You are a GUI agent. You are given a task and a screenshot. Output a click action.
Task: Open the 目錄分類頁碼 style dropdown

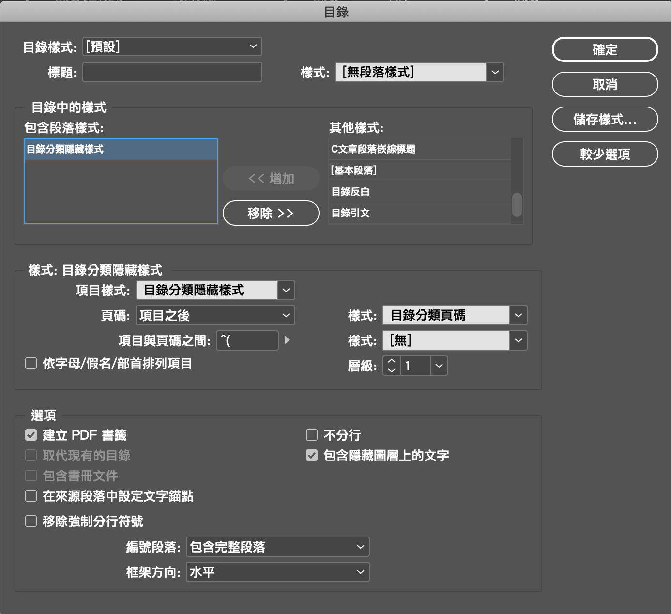(518, 315)
